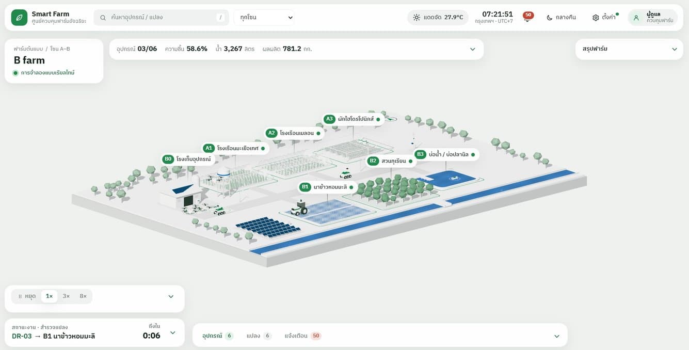This screenshot has width=689, height=350.
Task: Select the B0 โรงเก็บอุปกรณ์ label
Action: [x=189, y=159]
